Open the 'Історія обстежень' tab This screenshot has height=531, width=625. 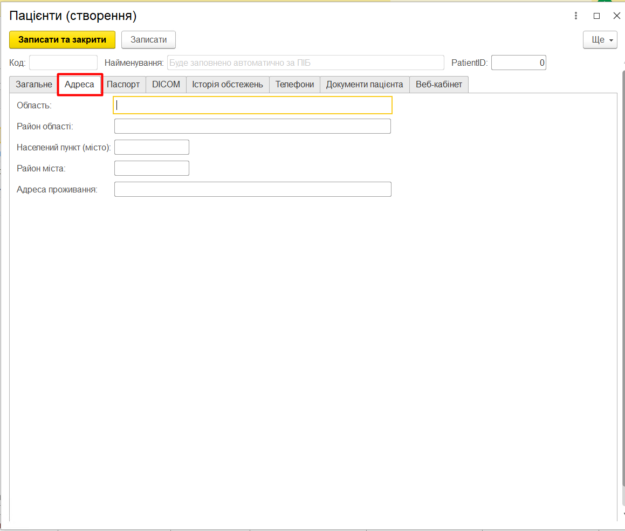[x=227, y=85]
